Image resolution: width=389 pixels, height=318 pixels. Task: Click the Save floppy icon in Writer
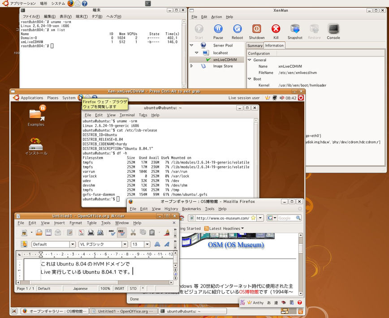(48, 232)
